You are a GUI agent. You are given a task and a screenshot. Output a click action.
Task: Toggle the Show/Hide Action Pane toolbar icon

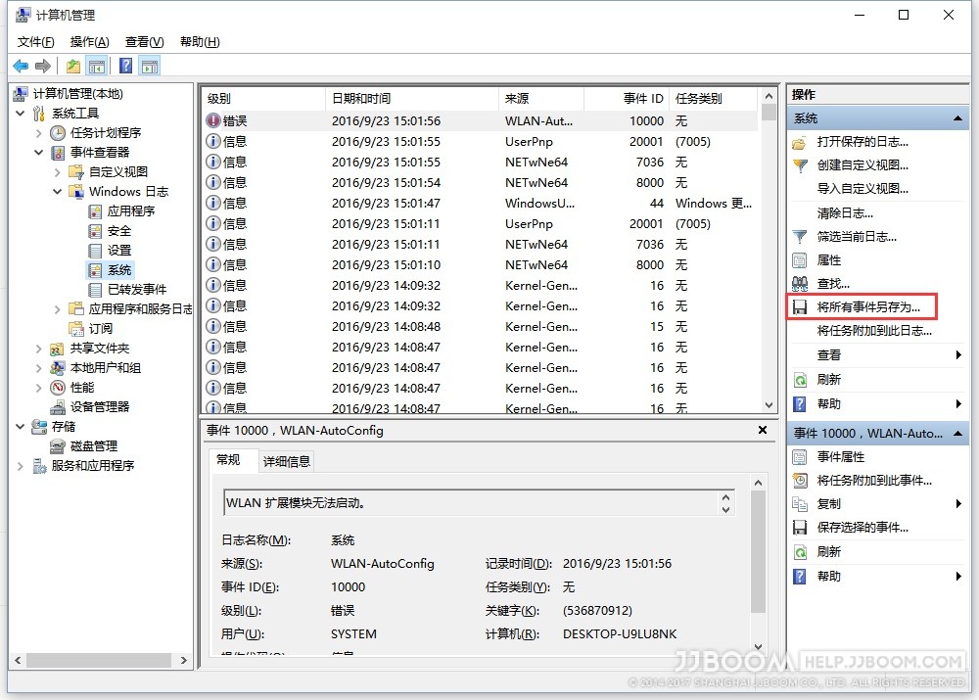pos(149,66)
